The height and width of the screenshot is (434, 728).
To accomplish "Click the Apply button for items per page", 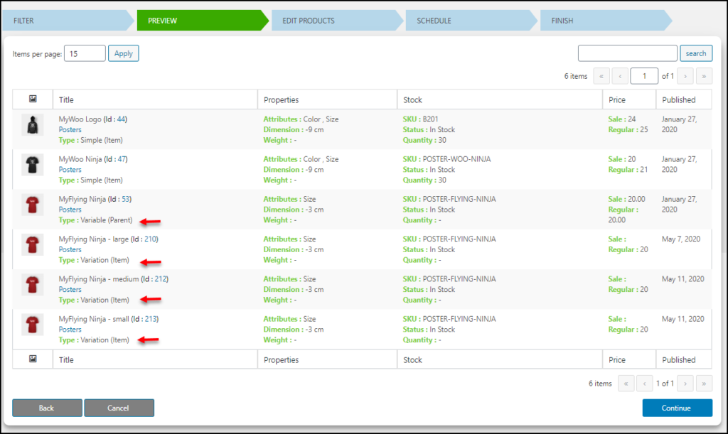I will (123, 53).
